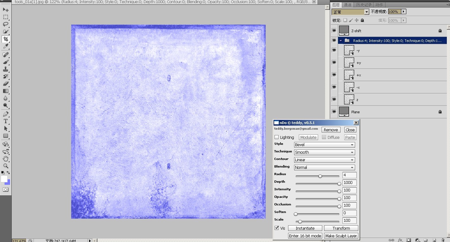This screenshot has width=450, height=242.
Task: Select the Move tool
Action: 6,9
